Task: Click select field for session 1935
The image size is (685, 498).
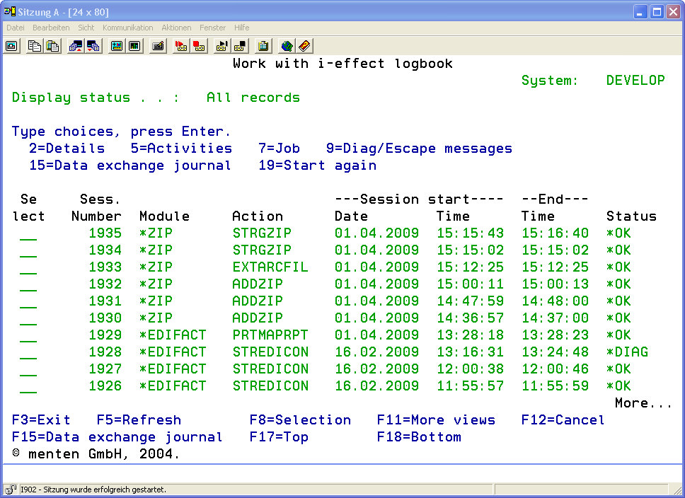Action: pyautogui.click(x=28, y=234)
